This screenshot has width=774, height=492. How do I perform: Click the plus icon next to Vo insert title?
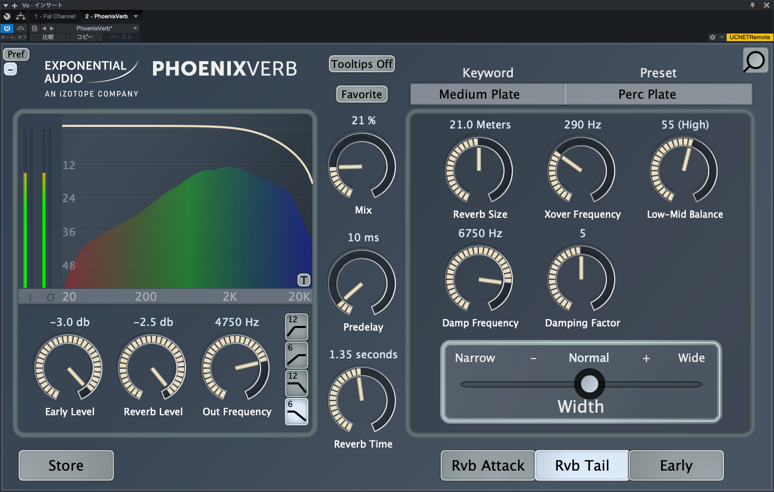click(x=15, y=5)
